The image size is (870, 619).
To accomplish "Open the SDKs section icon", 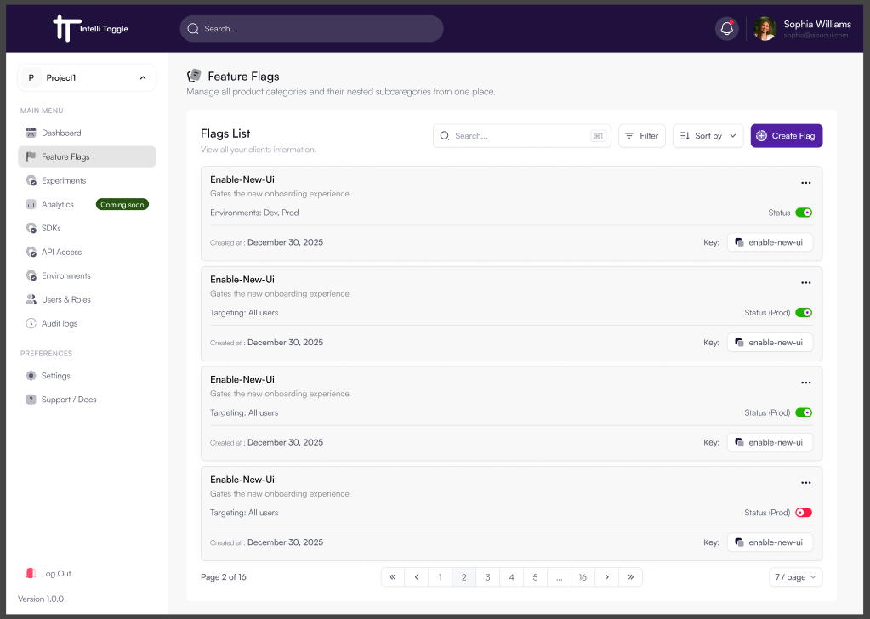I will click(31, 228).
